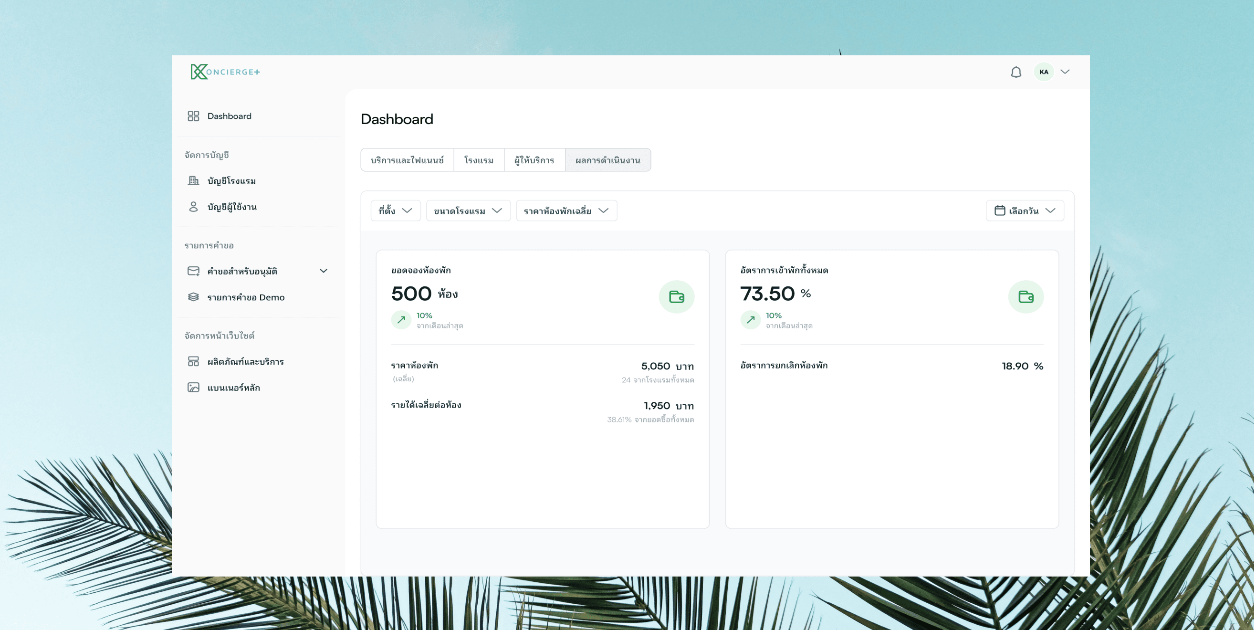Click the main banner image icon
This screenshot has height=630, width=1256.
tap(193, 388)
